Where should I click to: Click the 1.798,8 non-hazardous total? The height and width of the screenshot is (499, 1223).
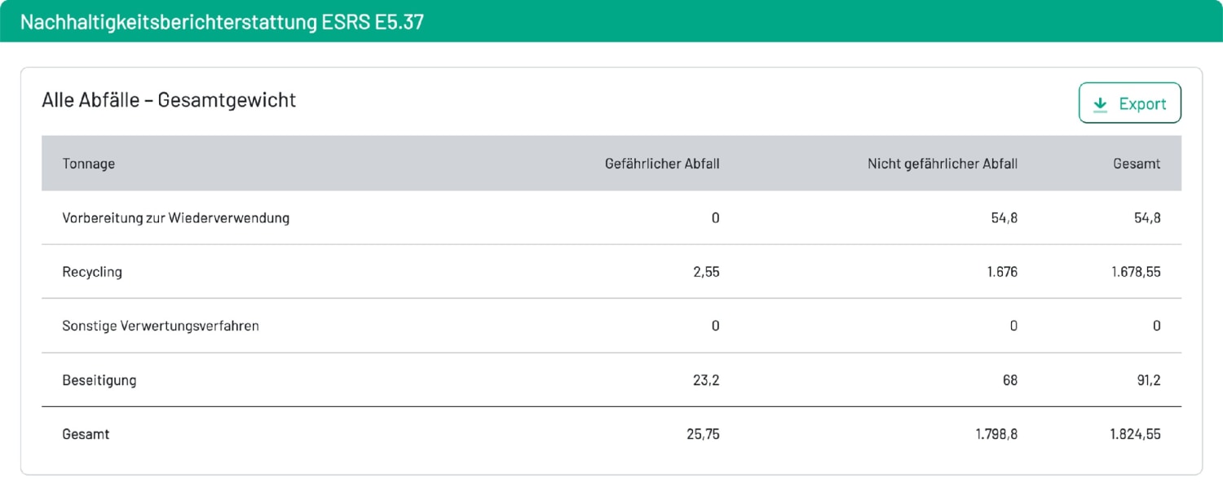click(996, 434)
